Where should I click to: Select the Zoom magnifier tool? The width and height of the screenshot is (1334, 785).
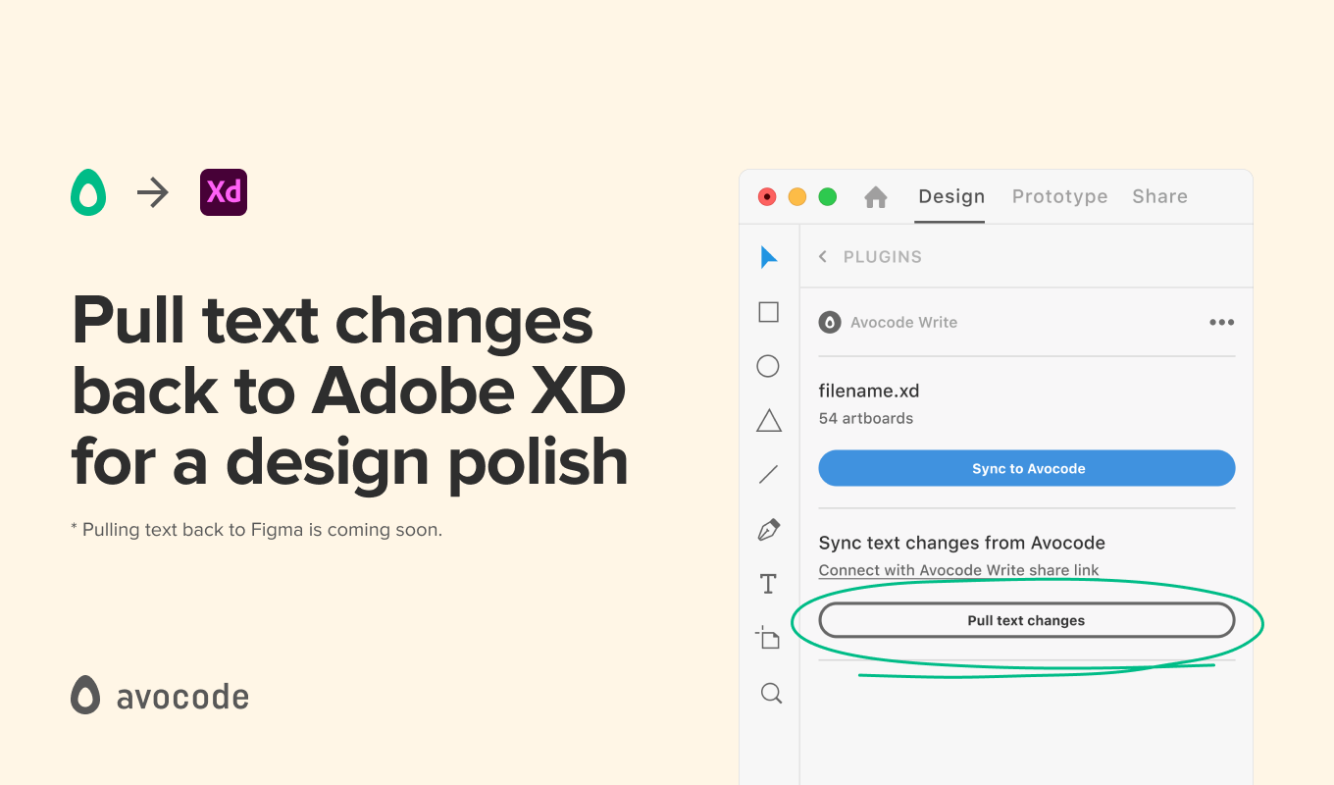coord(772,694)
